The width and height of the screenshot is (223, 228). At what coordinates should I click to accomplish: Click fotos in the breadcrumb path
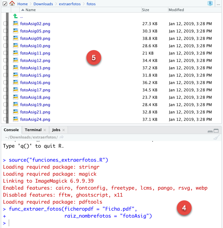91,4
